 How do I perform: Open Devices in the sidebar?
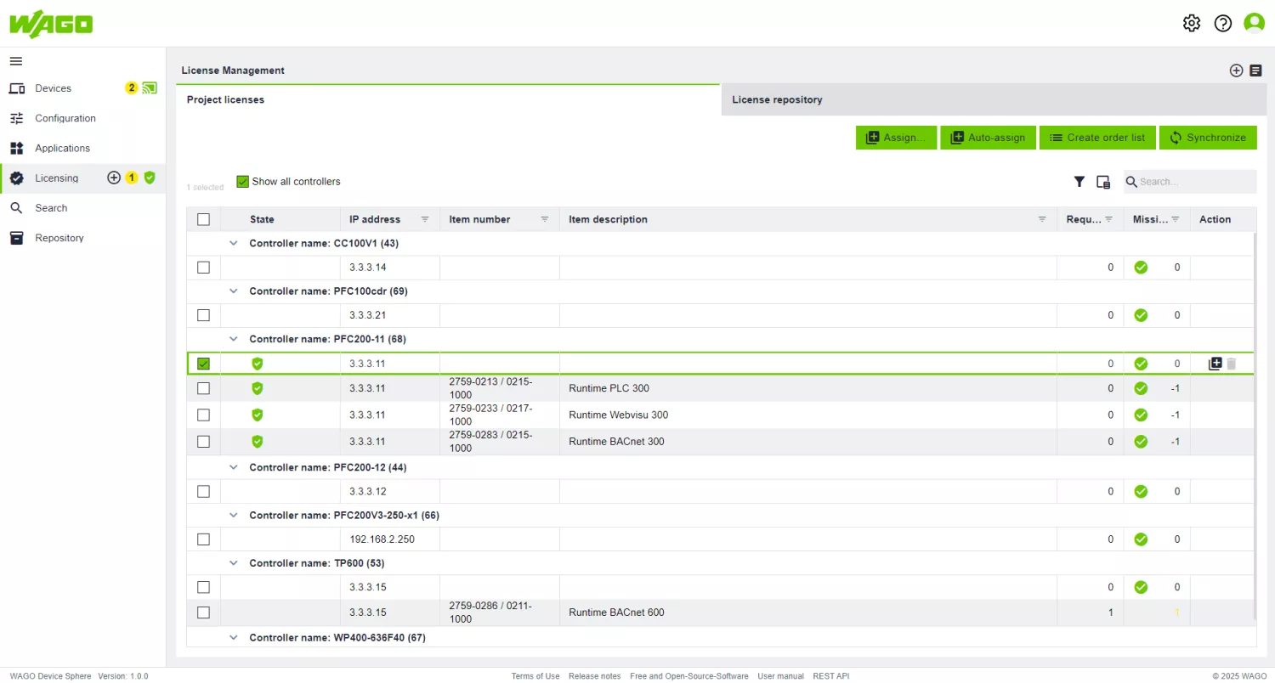pyautogui.click(x=53, y=88)
